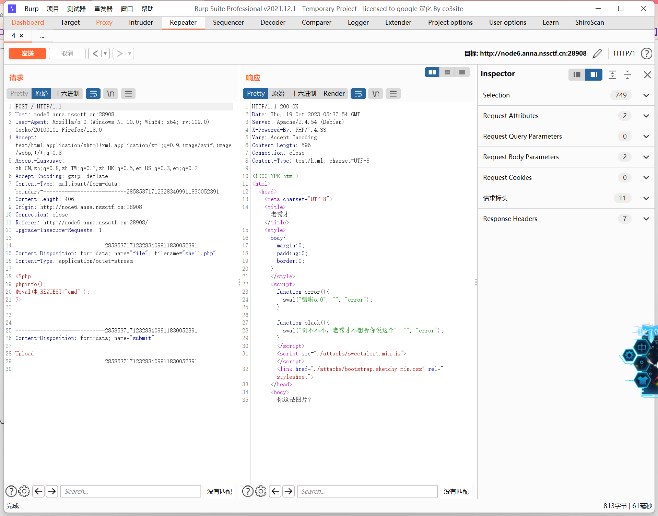
Task: Expand all Inspector sections icon
Action: tap(612, 74)
